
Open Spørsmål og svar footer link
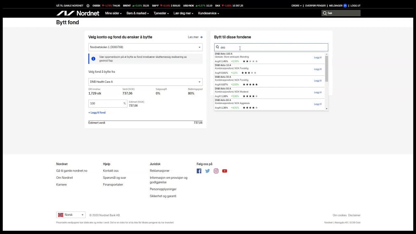point(114,178)
